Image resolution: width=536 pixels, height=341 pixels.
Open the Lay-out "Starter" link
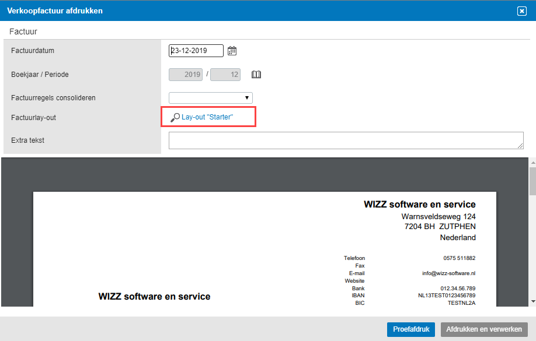point(207,117)
